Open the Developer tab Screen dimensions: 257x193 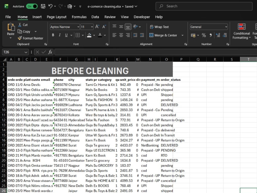click(142, 17)
